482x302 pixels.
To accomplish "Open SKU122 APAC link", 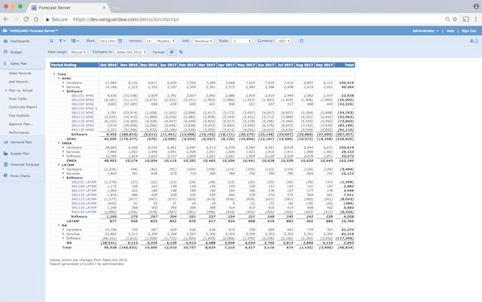I will coord(83,130).
